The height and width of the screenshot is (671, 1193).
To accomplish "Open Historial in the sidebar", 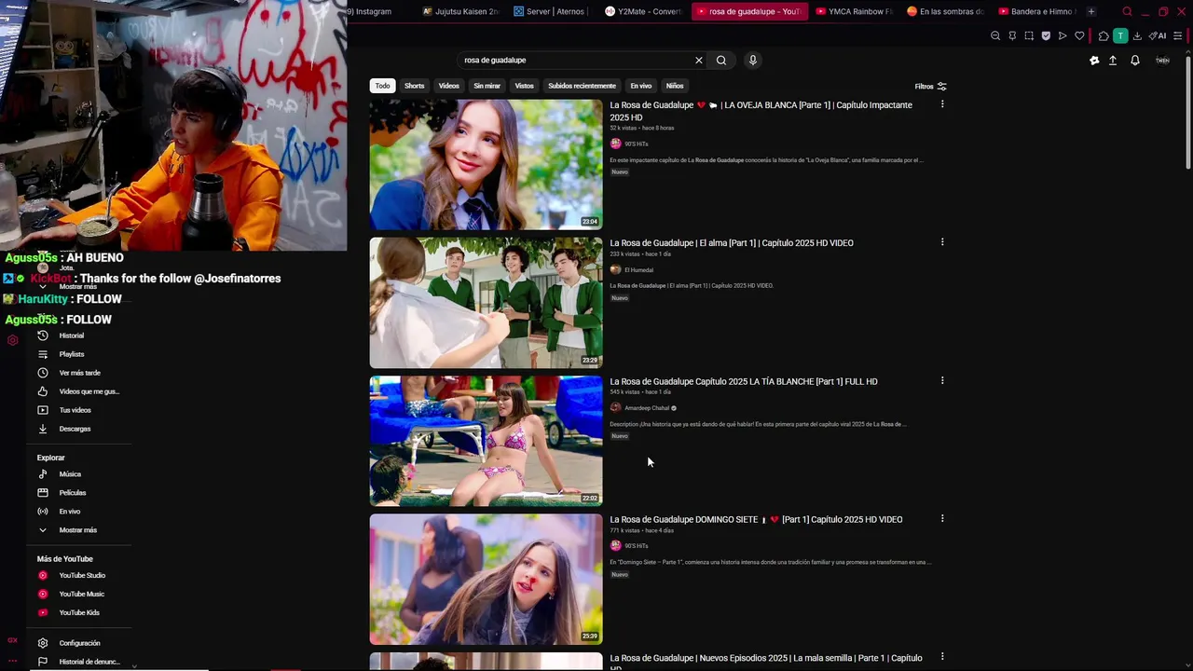I will 72,335.
